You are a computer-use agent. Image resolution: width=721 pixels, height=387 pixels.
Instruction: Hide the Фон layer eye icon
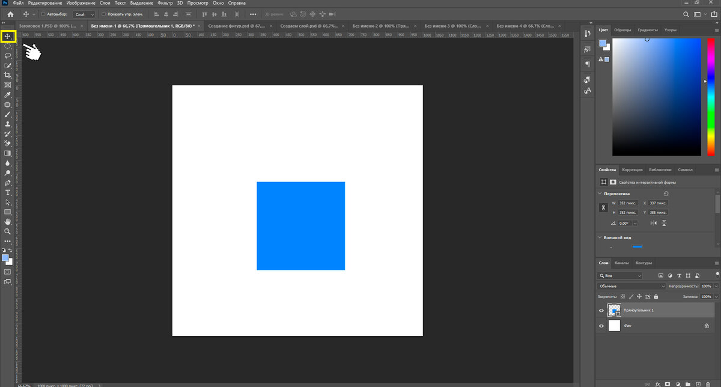point(601,326)
